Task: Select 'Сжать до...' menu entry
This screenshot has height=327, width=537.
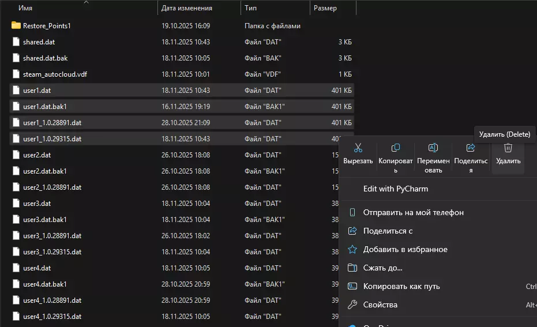Action: click(382, 268)
